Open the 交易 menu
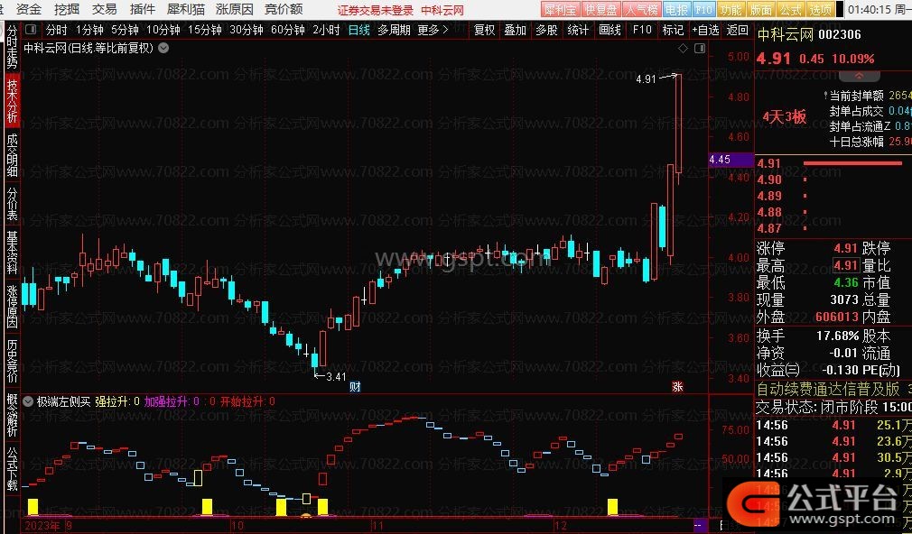 click(105, 9)
